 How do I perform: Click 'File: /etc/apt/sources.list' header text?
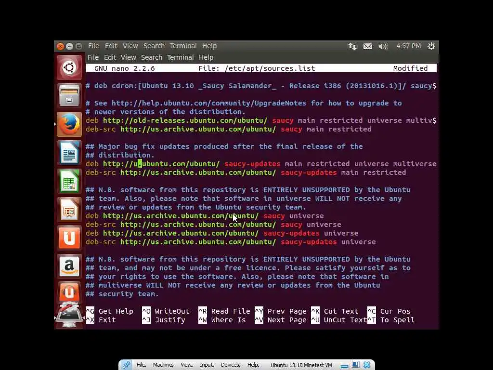[x=257, y=68]
